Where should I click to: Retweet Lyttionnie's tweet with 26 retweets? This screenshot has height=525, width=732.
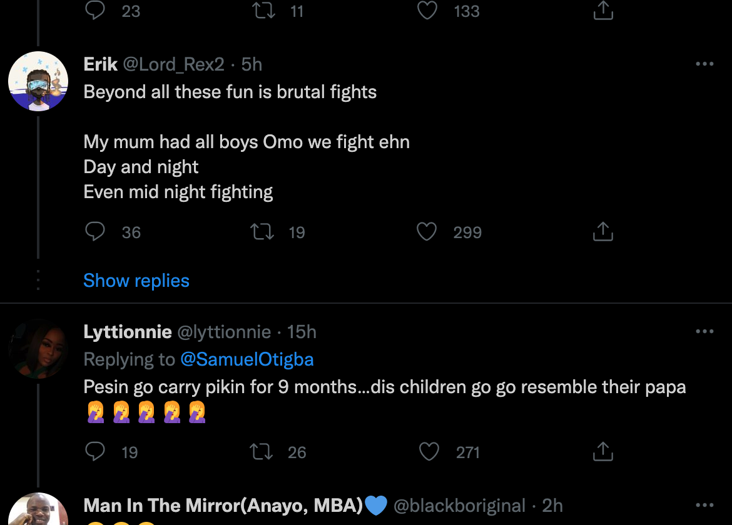(x=261, y=452)
